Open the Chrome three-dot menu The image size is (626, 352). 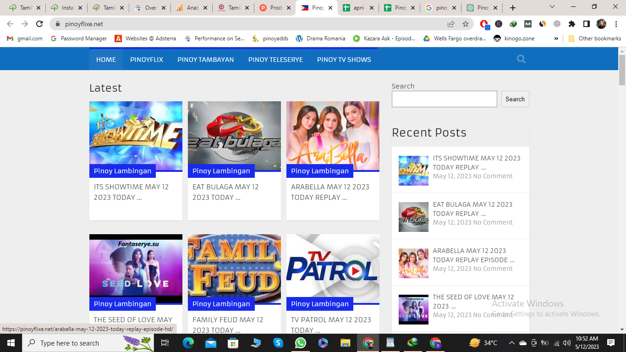point(615,24)
